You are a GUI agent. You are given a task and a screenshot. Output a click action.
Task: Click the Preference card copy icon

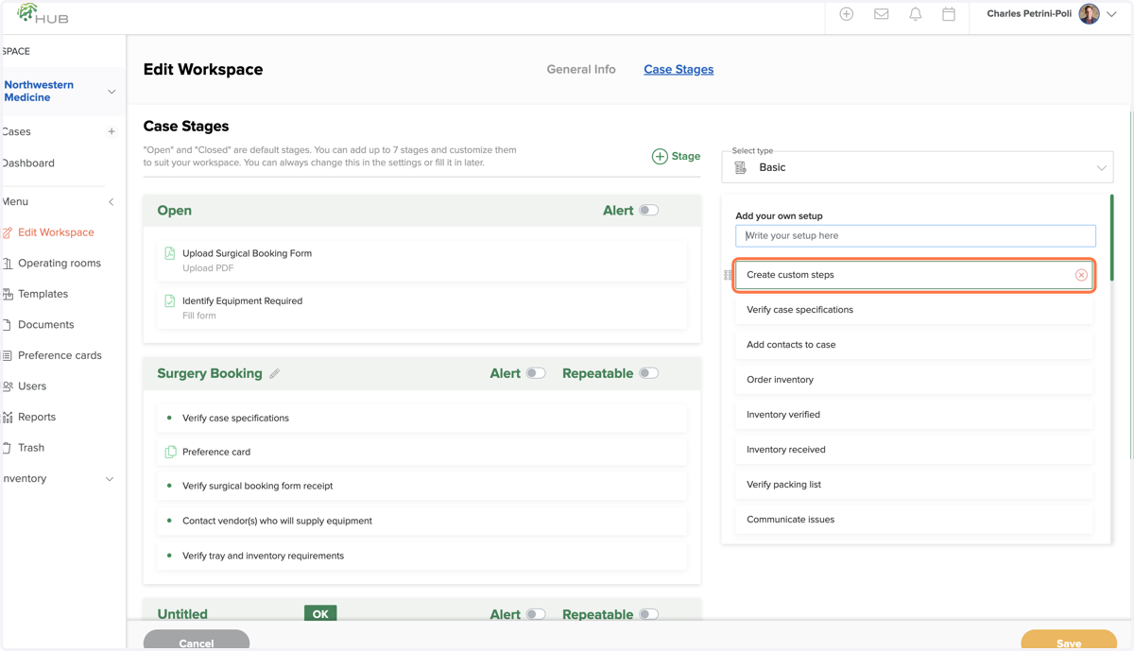tap(170, 452)
